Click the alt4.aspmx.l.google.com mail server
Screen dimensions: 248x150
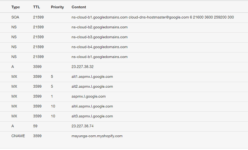92,106
